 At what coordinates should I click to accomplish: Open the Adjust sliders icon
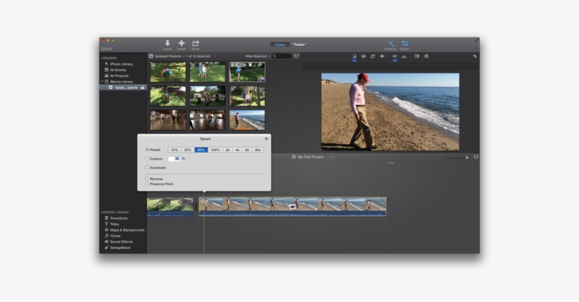pyautogui.click(x=405, y=44)
